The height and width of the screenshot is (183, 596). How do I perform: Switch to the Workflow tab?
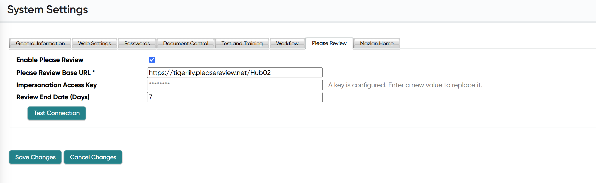(287, 43)
